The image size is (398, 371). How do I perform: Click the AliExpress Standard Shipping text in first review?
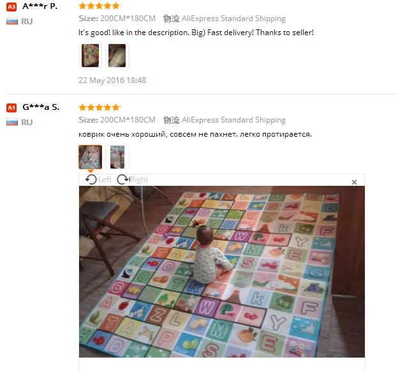pos(234,19)
